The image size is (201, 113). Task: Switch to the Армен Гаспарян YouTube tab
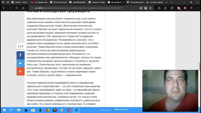(x=39, y=2)
